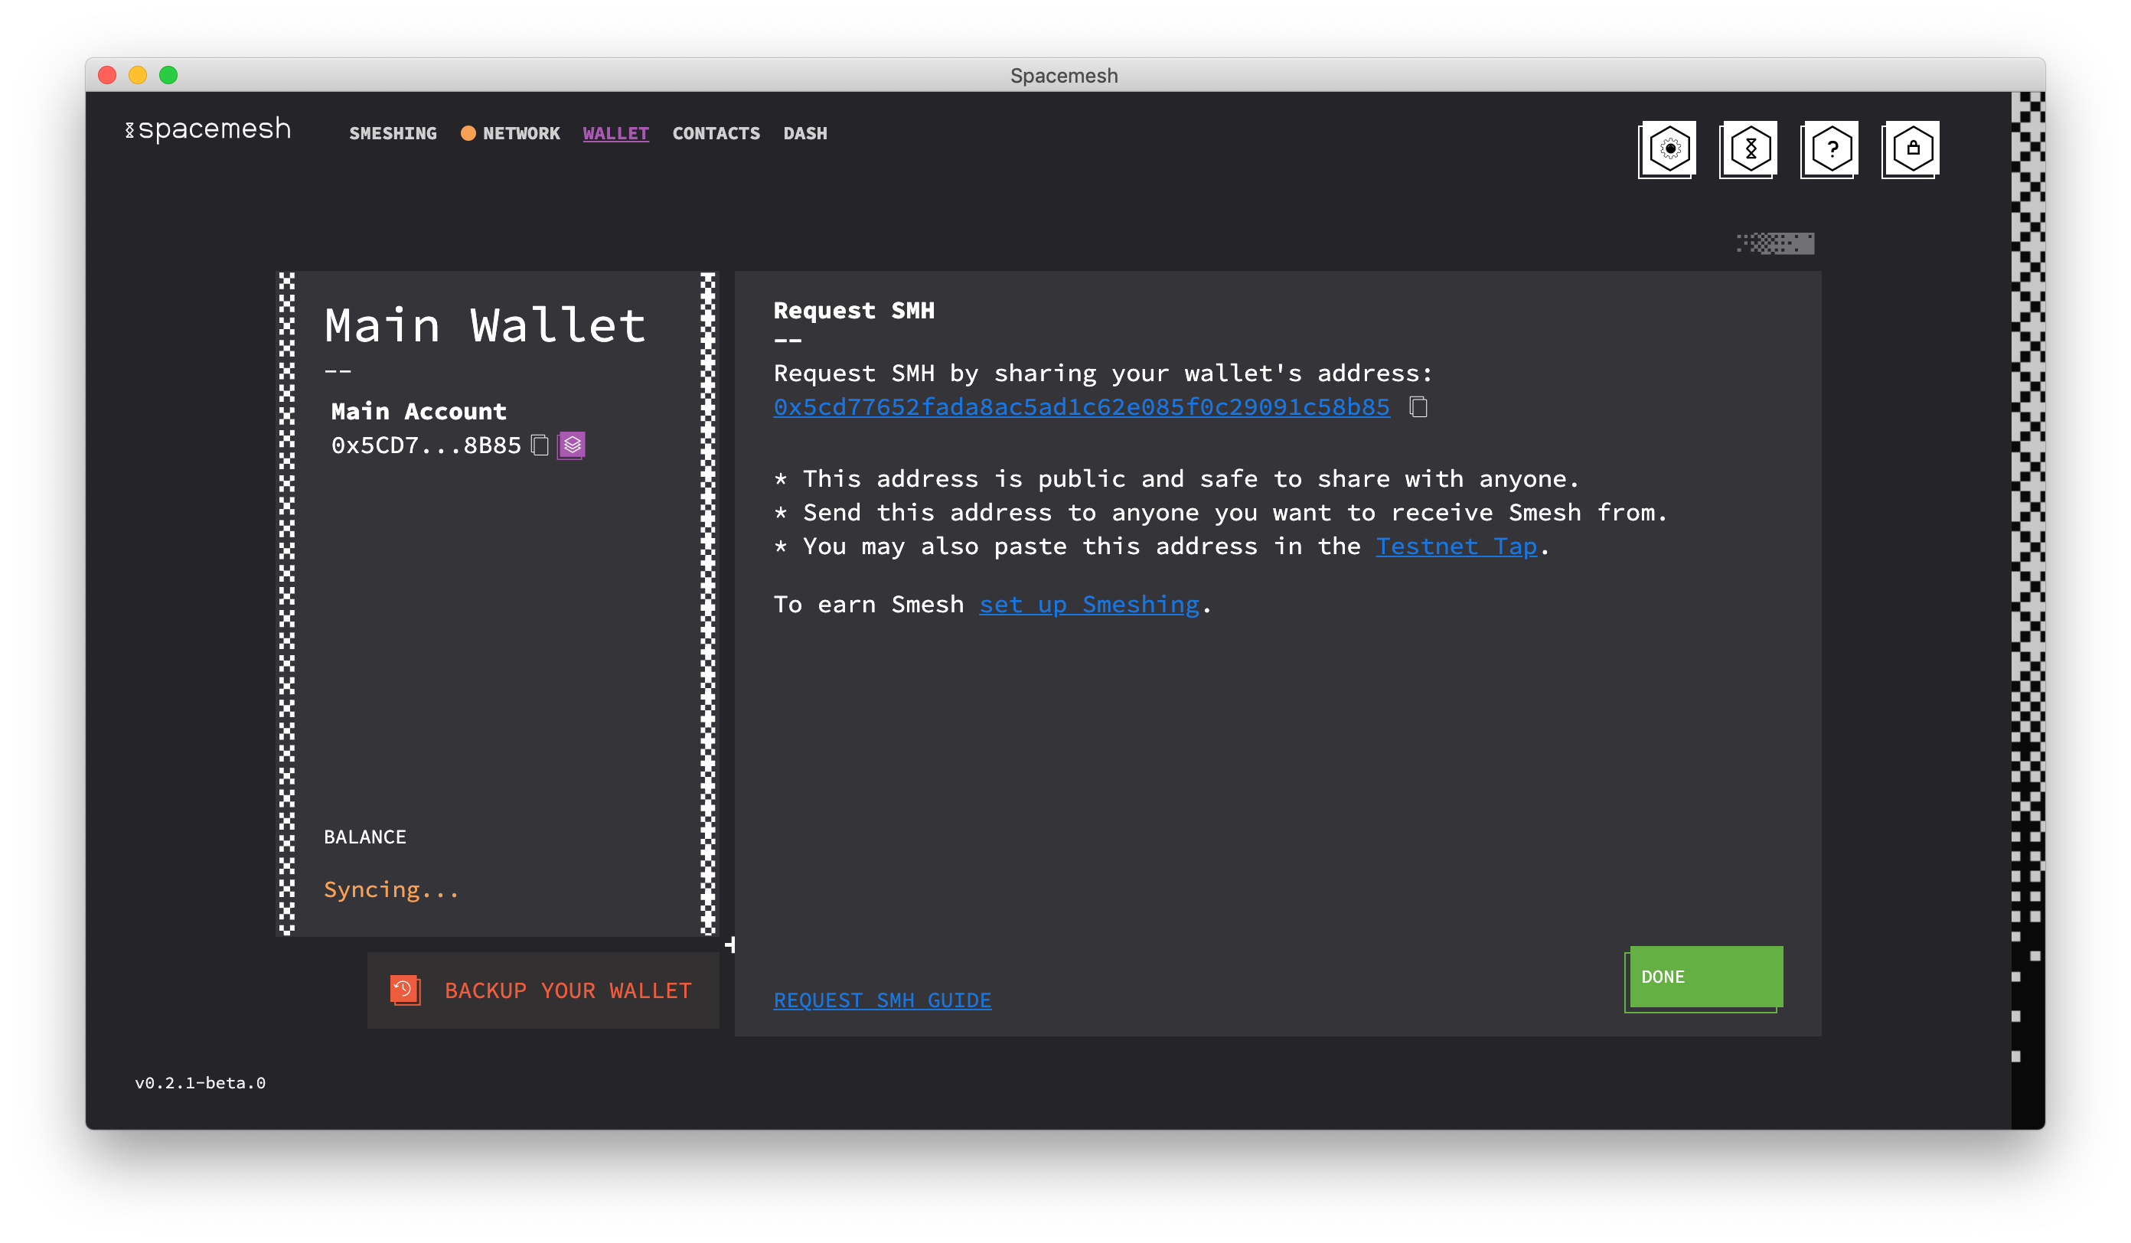Click the hexagonal settings icon top-right
The image size is (2131, 1243).
tap(1669, 146)
